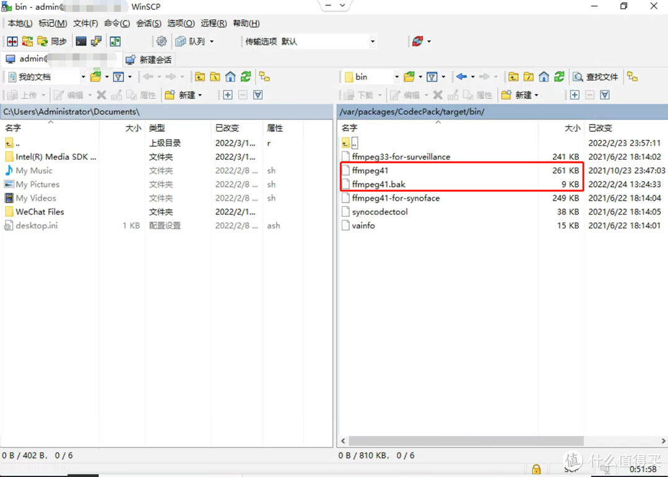
Task: Click local panel select files plus icon
Action: (x=228, y=95)
